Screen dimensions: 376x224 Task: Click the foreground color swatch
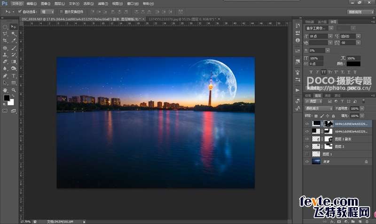[7, 98]
